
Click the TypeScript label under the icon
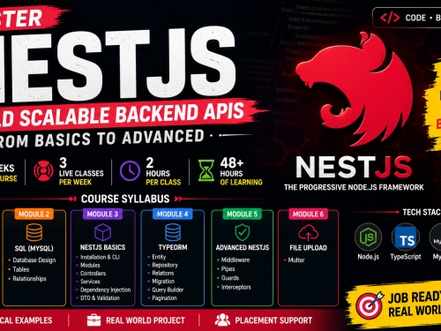coord(406,257)
